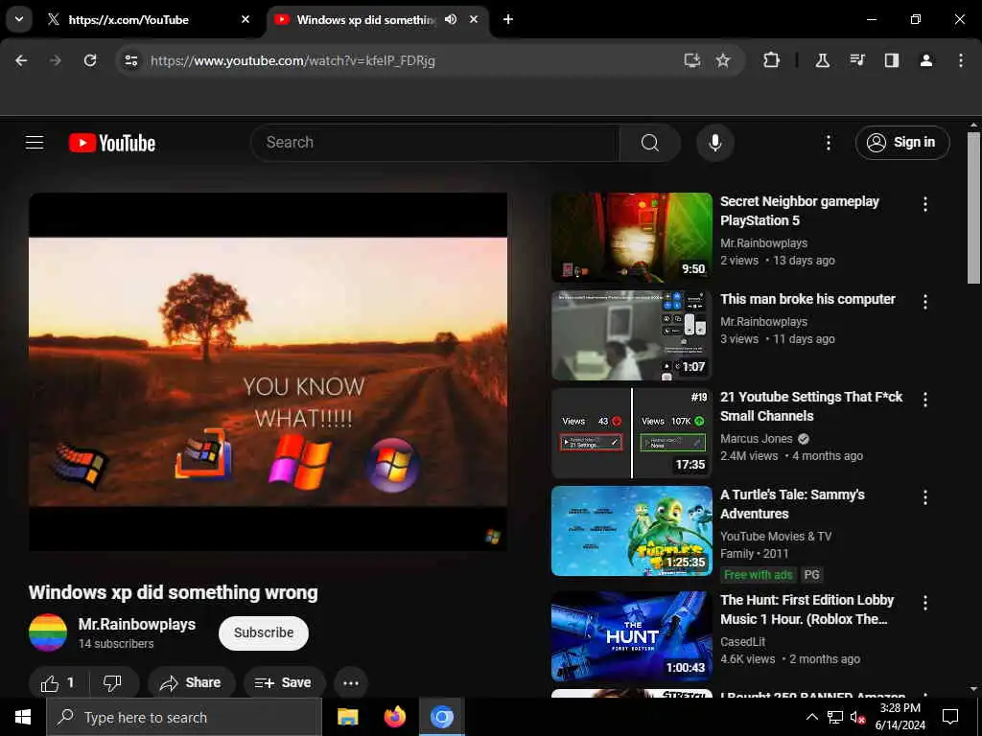Image resolution: width=982 pixels, height=736 pixels.
Task: Open Firefox from the taskbar
Action: 394,717
